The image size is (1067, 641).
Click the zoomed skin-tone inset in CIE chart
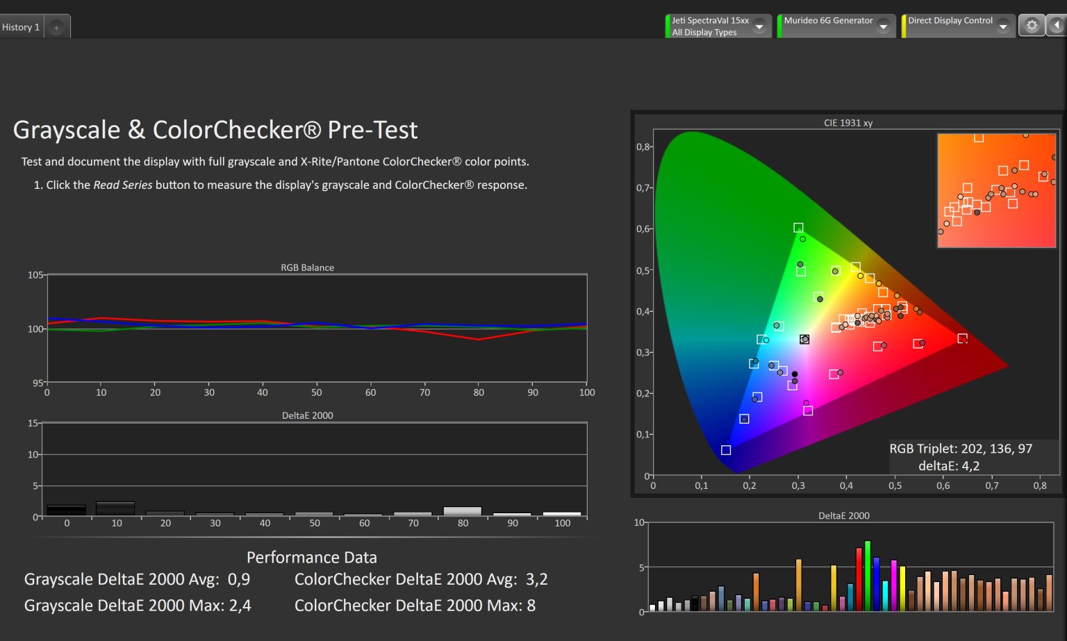point(996,191)
